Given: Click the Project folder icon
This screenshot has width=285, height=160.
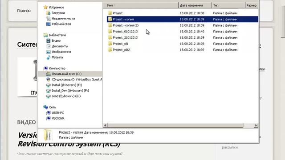Looking at the screenshot, I should (x=110, y=13).
